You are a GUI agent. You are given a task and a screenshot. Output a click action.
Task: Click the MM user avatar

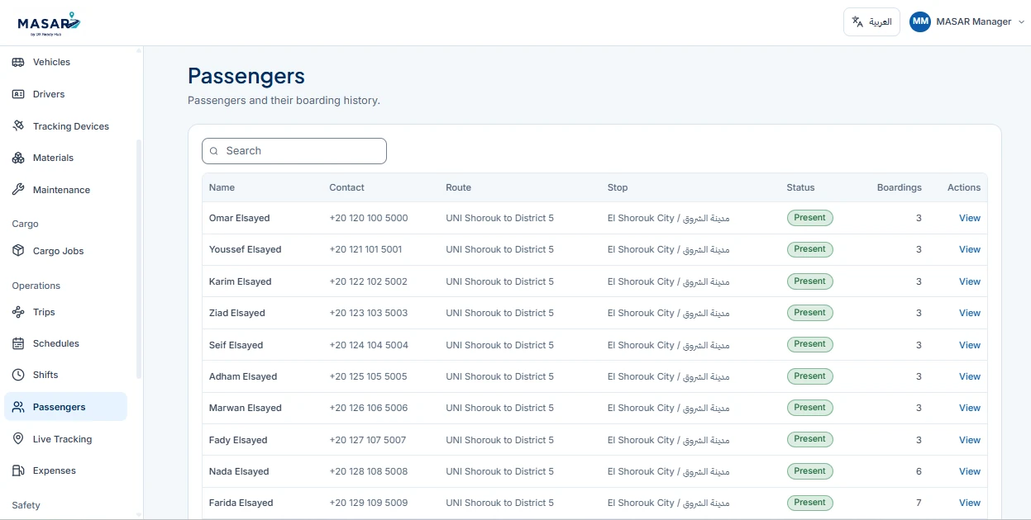click(x=920, y=21)
